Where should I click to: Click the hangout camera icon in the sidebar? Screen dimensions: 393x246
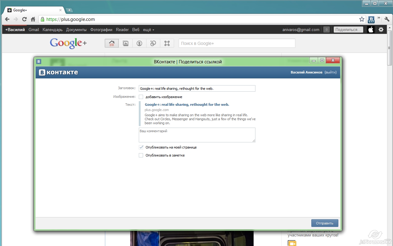tap(292, 244)
